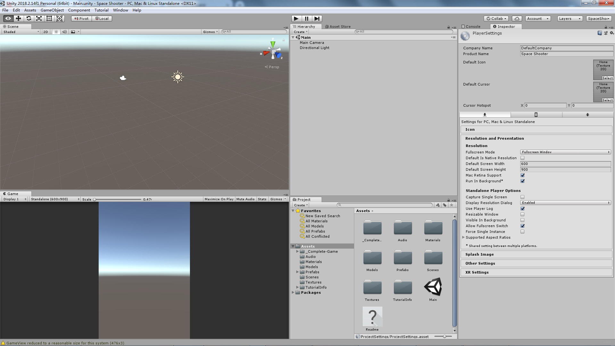
Task: Select the Directional Light sun gizmo
Action: tap(178, 77)
